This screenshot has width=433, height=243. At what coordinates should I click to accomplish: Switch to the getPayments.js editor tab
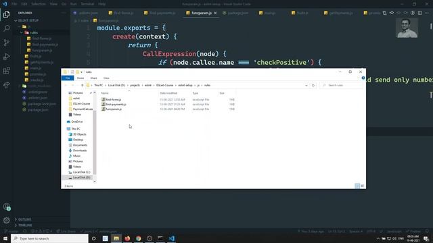pyautogui.click(x=338, y=13)
